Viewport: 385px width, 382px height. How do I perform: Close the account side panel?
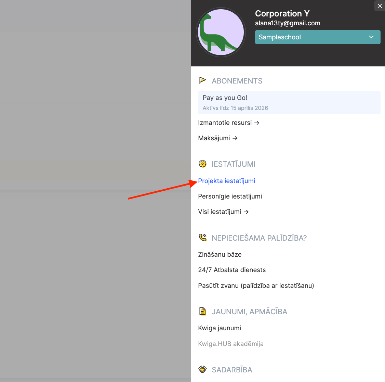pos(380,6)
